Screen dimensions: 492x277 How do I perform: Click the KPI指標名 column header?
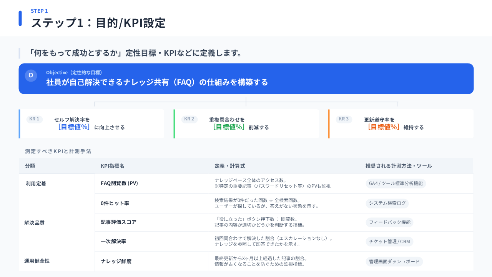(x=113, y=166)
